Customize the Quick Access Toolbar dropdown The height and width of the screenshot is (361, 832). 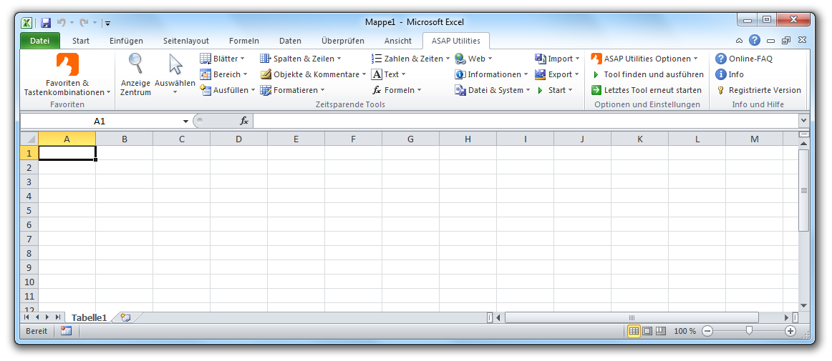(x=107, y=23)
